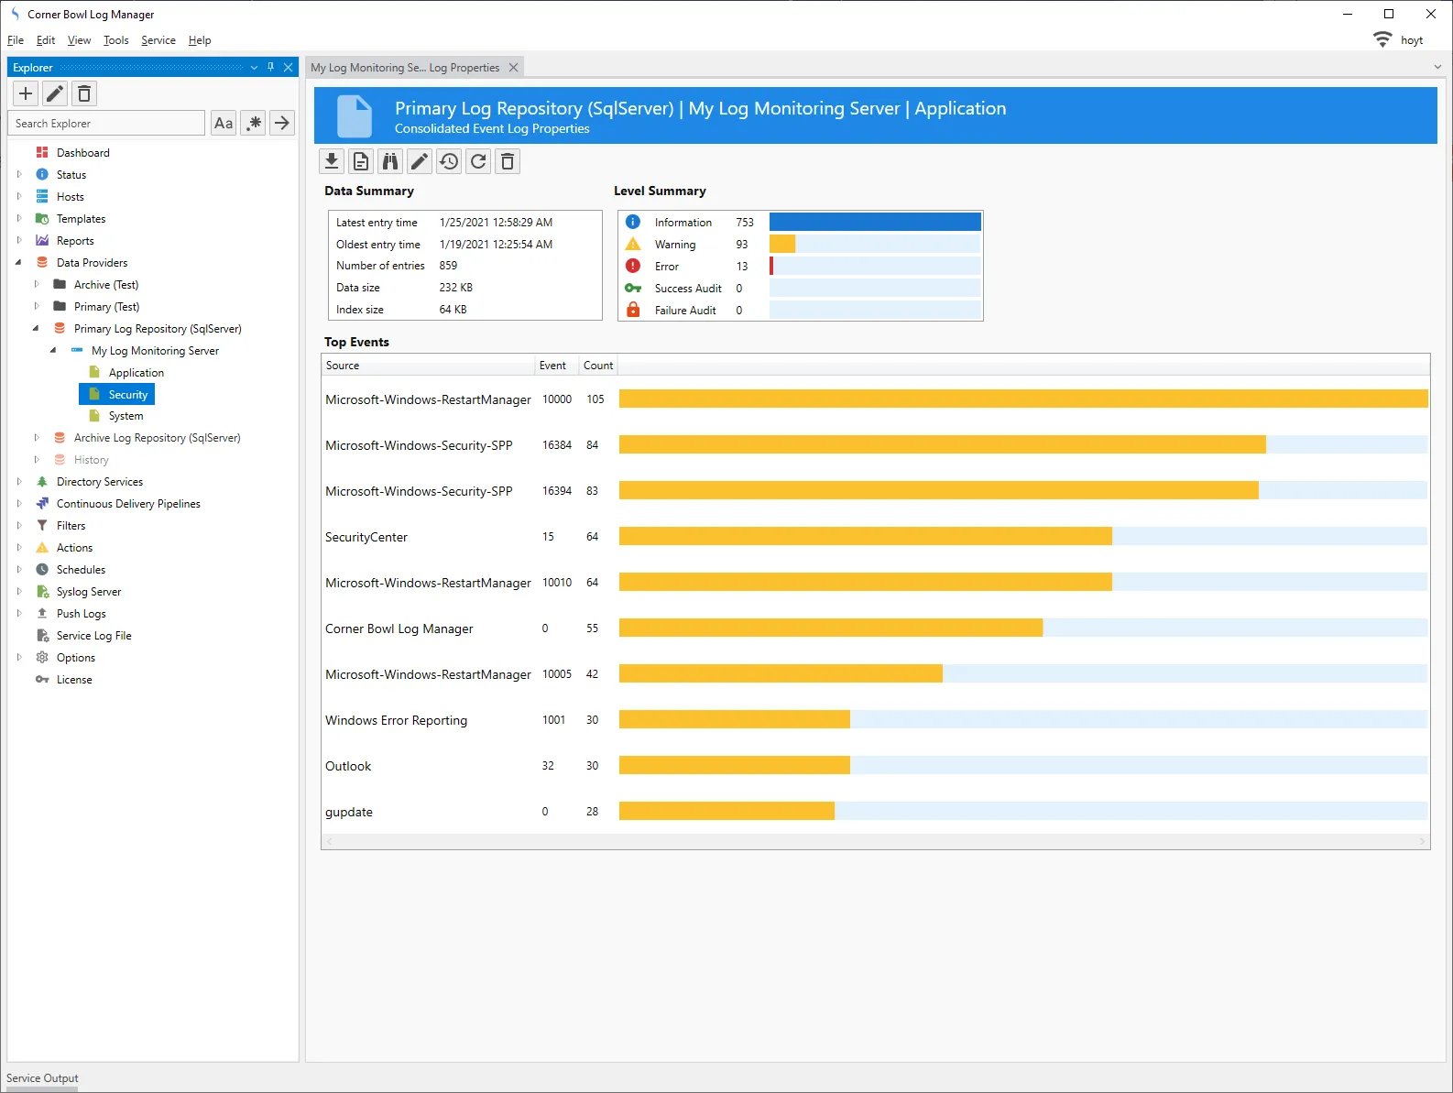
Task: Refresh the log properties view
Action: click(x=478, y=162)
